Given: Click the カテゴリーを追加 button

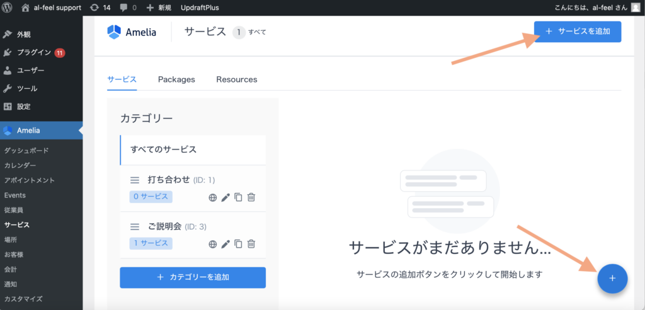Looking at the screenshot, I should point(193,277).
